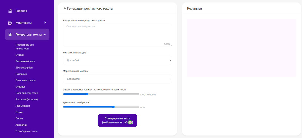Image resolution: width=302 pixels, height=138 pixels.
Task: Open the Пост для соц. сетей generator
Action: pyautogui.click(x=27, y=93)
